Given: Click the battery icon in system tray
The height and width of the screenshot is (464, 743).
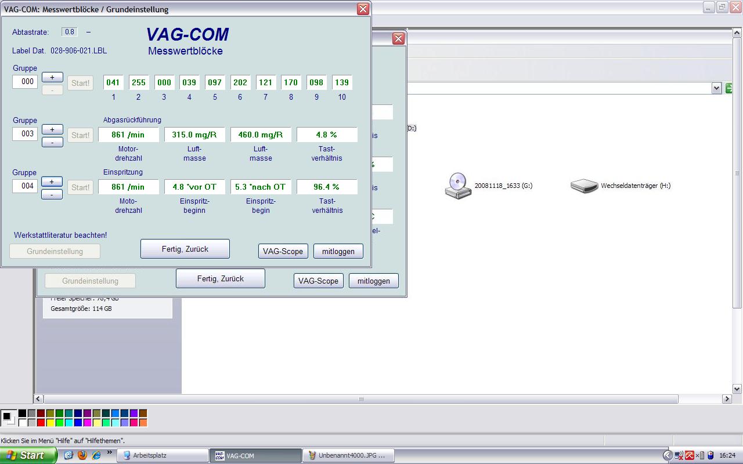Looking at the screenshot, I should 710,455.
